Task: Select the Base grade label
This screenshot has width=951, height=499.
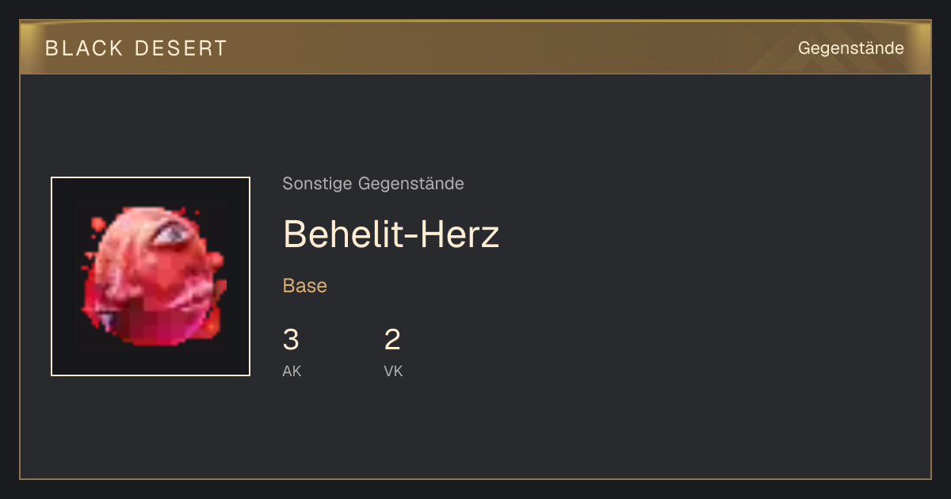Action: [305, 286]
